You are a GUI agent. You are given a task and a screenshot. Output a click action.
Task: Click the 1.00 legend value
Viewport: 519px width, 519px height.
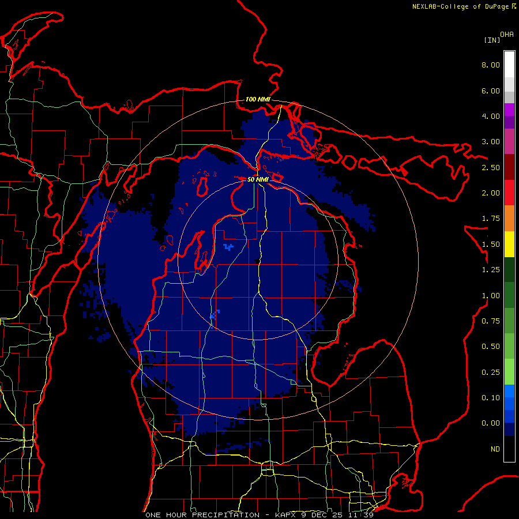pyautogui.click(x=491, y=296)
